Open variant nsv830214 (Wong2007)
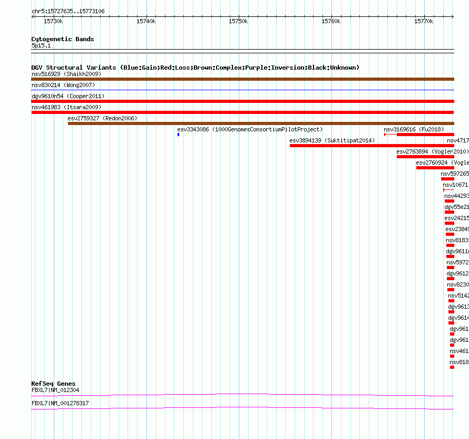Viewport: 469px width, 439px height. pyautogui.click(x=63, y=85)
